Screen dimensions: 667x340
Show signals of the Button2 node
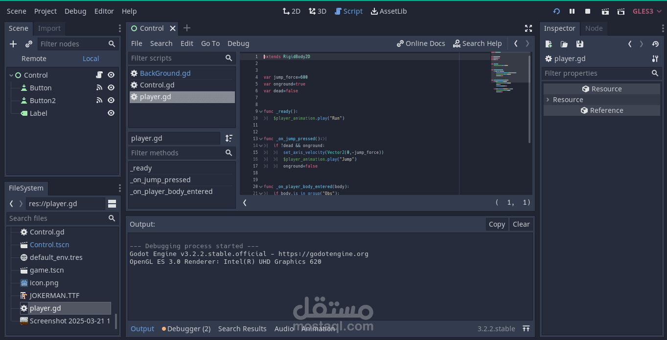(99, 101)
